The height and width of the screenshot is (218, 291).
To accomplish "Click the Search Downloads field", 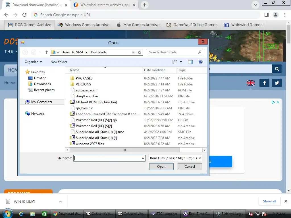I will click(175, 52).
